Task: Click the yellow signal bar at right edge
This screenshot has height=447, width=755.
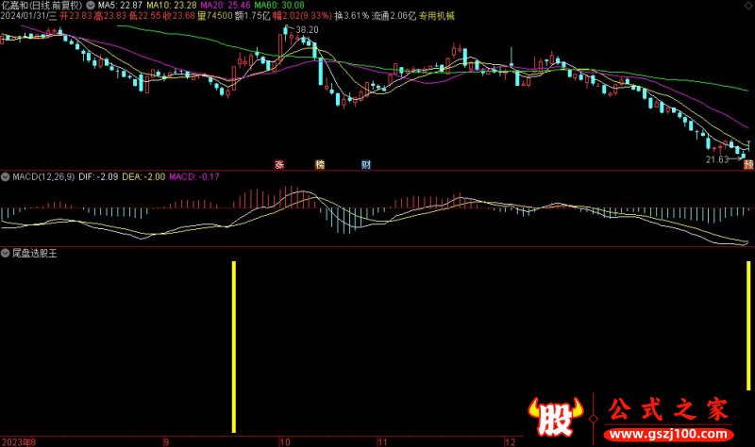Action: coord(748,325)
